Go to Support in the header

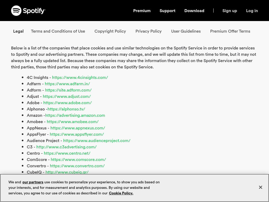(x=167, y=11)
